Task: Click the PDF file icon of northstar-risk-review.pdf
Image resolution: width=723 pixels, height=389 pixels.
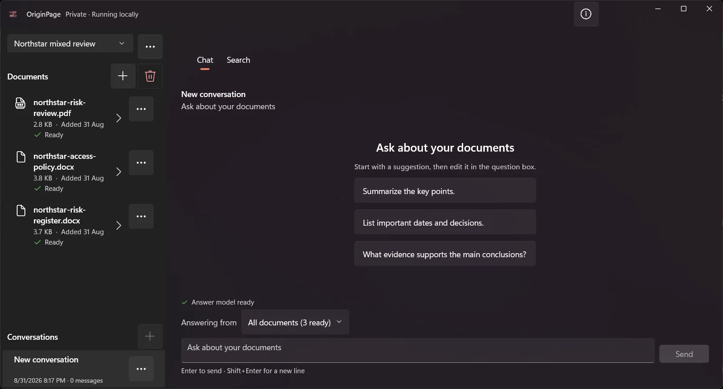Action: tap(20, 103)
